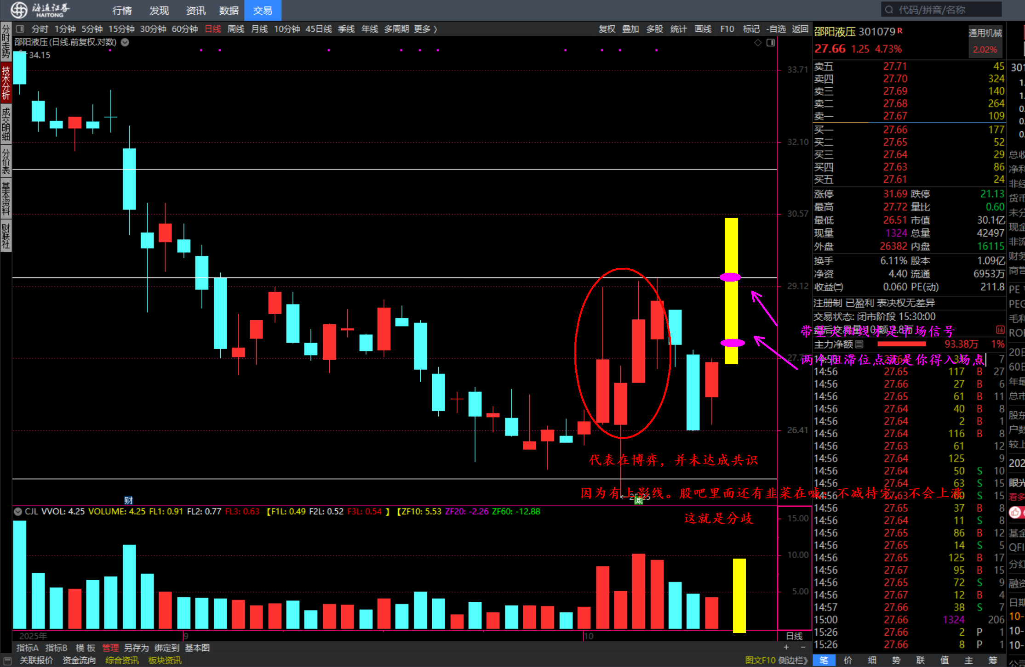The image size is (1025, 667).
Task: Open the 交易 top menu tab
Action: coord(263,10)
